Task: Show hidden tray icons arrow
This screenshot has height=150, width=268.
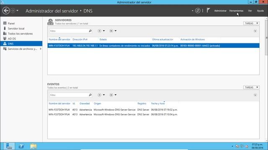Action: [232, 146]
